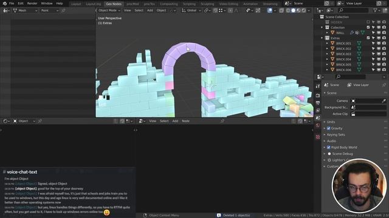Open the View Layer properties tab
The height and width of the screenshot is (218, 389).
(318, 110)
